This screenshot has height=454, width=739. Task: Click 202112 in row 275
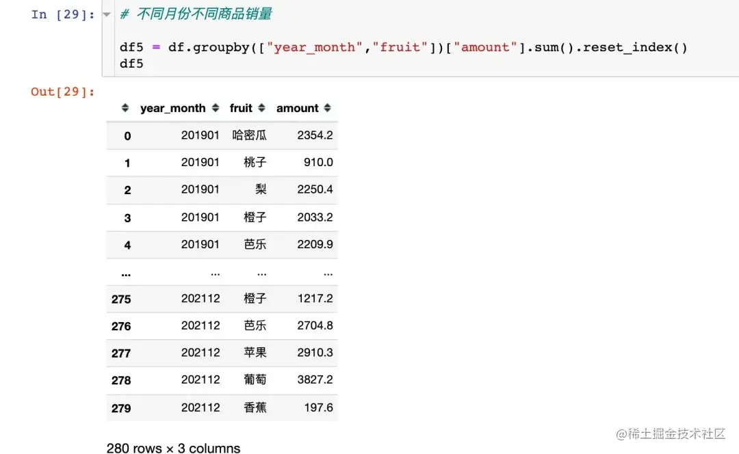tap(200, 298)
